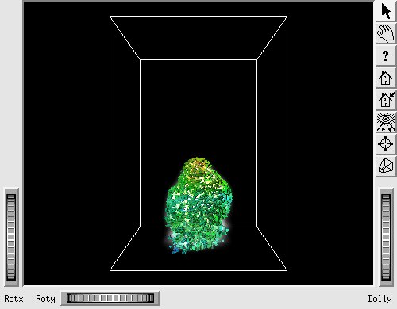Click the Roty label
This screenshot has height=309, width=397.
coord(45,299)
